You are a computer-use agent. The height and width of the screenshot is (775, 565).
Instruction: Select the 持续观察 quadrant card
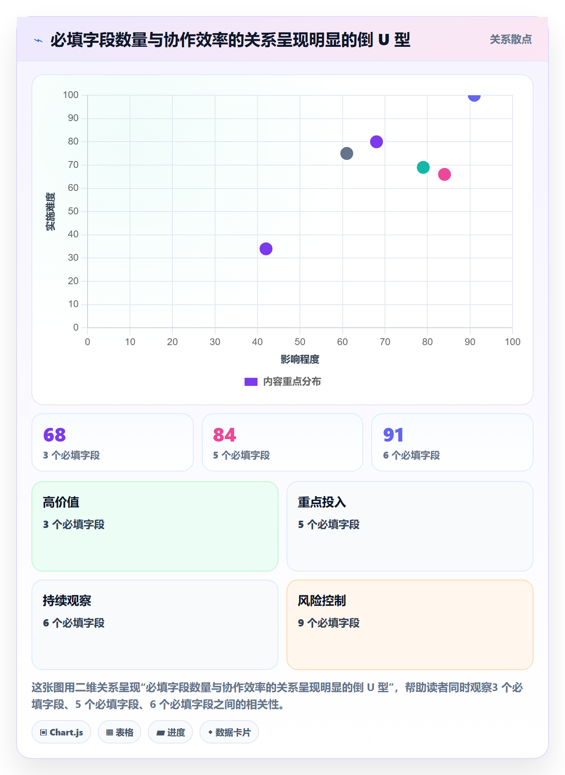[x=155, y=625]
